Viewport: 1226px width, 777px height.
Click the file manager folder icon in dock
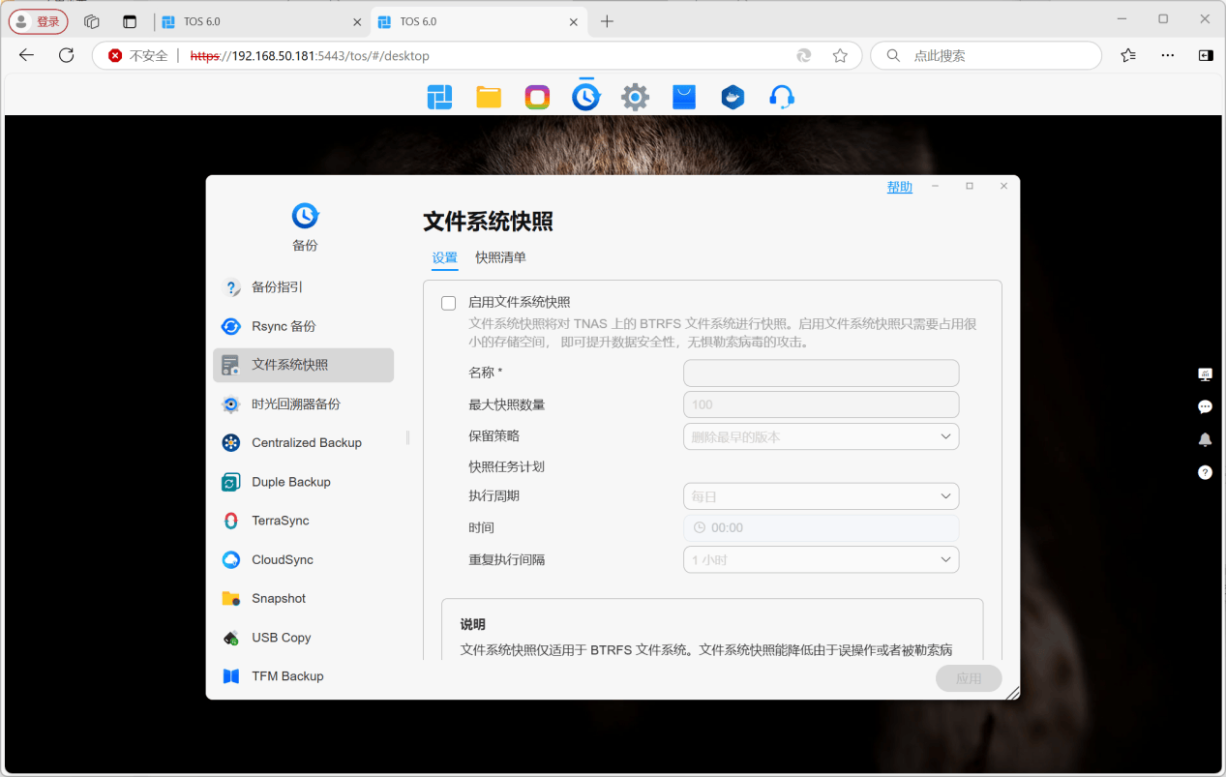tap(489, 97)
